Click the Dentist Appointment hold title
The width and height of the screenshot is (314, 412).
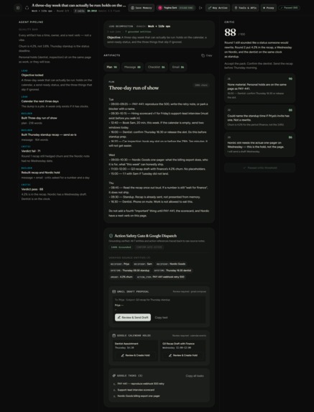(126, 344)
